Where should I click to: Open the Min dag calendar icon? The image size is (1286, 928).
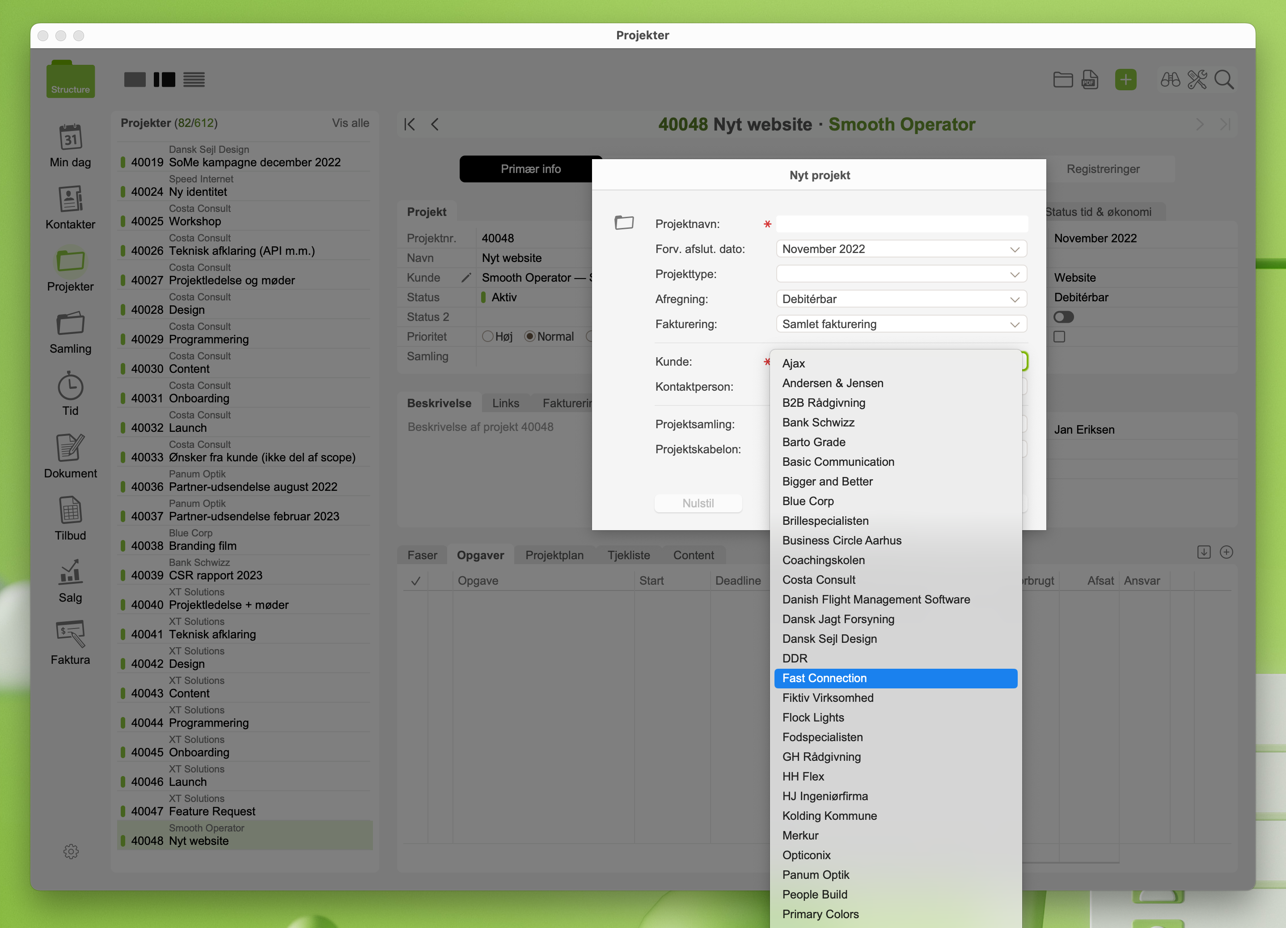(x=70, y=138)
